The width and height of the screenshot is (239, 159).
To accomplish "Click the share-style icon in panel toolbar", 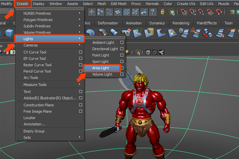I will point(162,52).
